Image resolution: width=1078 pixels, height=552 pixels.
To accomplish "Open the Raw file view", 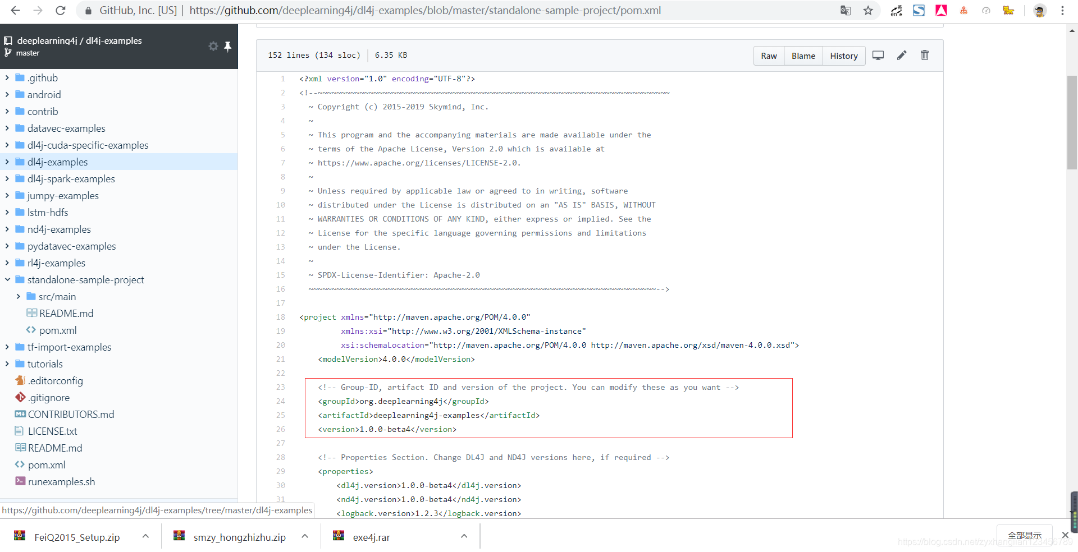I will tap(769, 56).
